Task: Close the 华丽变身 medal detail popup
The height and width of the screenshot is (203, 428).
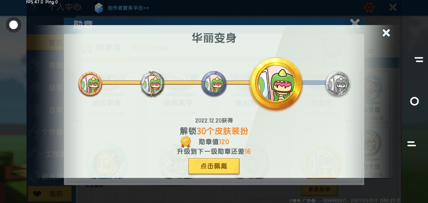Action: (x=386, y=33)
